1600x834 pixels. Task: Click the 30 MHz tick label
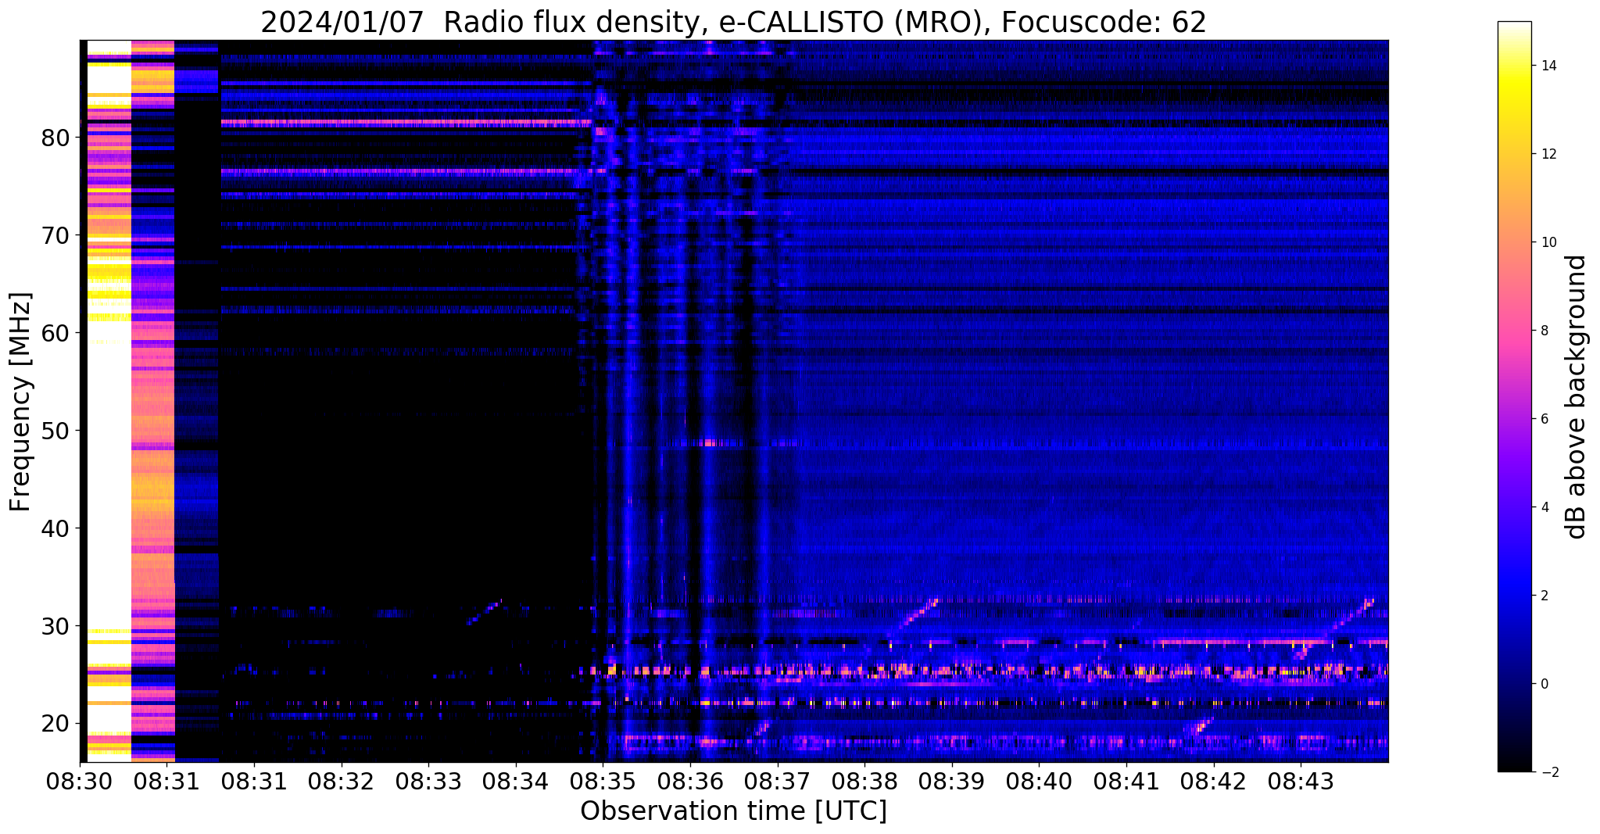point(55,627)
